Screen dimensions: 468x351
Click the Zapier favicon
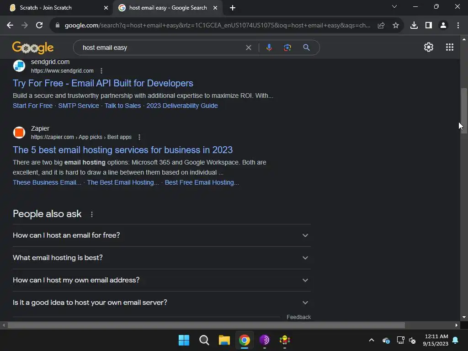tap(19, 133)
